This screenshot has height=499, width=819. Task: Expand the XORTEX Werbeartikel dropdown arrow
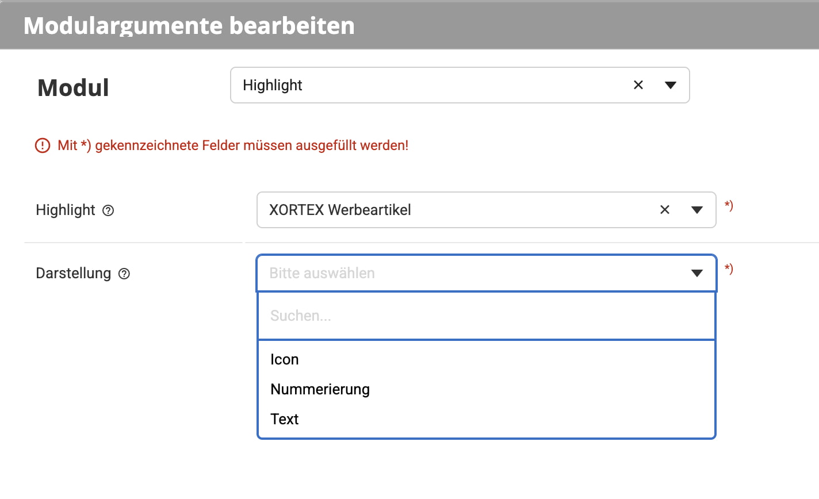pos(697,210)
